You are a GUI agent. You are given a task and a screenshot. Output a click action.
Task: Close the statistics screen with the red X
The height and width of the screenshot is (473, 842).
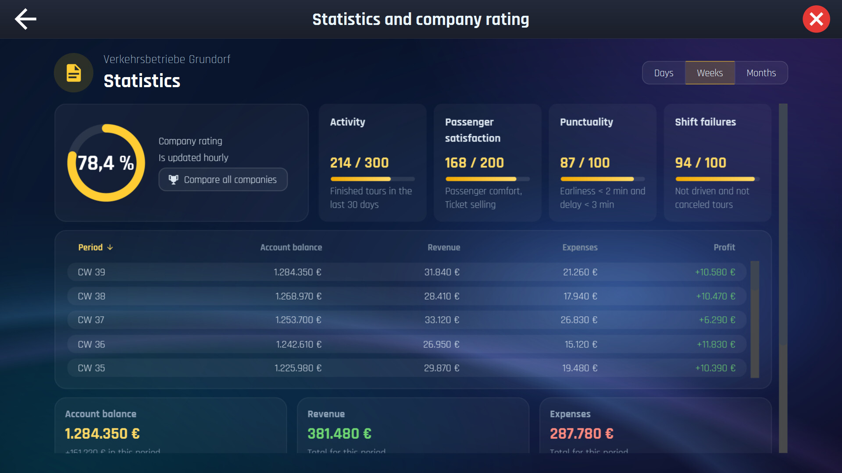click(816, 19)
